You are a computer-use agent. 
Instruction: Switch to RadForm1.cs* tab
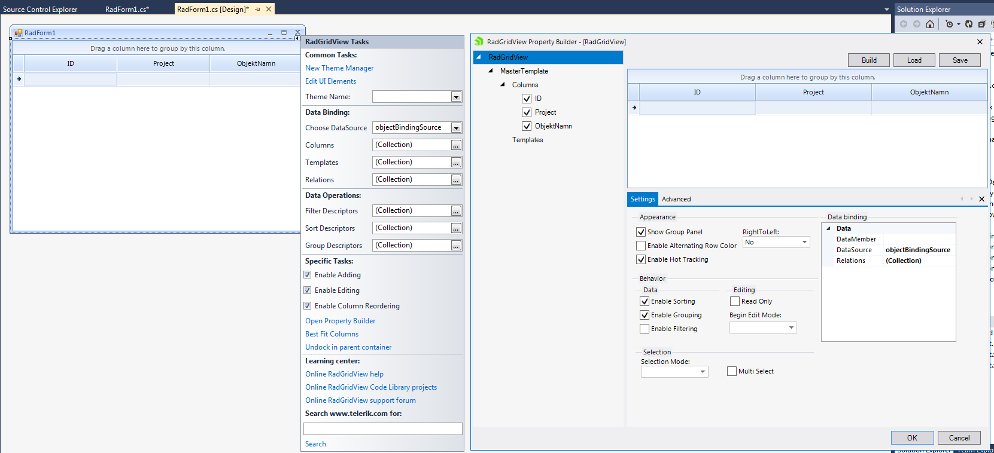click(127, 10)
